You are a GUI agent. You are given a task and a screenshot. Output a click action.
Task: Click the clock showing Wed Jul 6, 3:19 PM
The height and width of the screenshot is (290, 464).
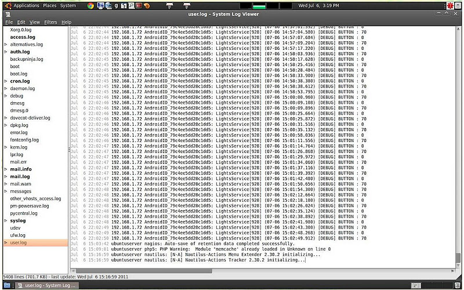click(318, 6)
